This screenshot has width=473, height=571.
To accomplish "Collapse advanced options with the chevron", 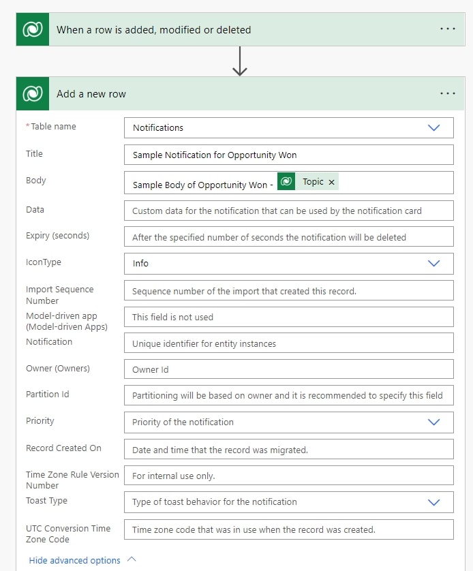I will [x=130, y=560].
